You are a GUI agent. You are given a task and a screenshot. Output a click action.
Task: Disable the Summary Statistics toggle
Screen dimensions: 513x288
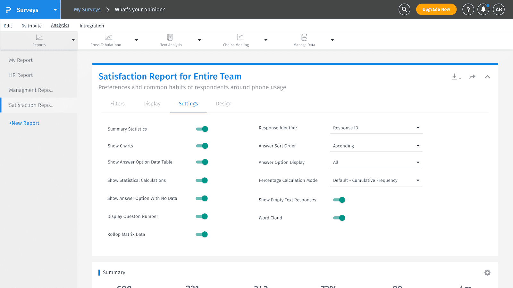point(202,129)
